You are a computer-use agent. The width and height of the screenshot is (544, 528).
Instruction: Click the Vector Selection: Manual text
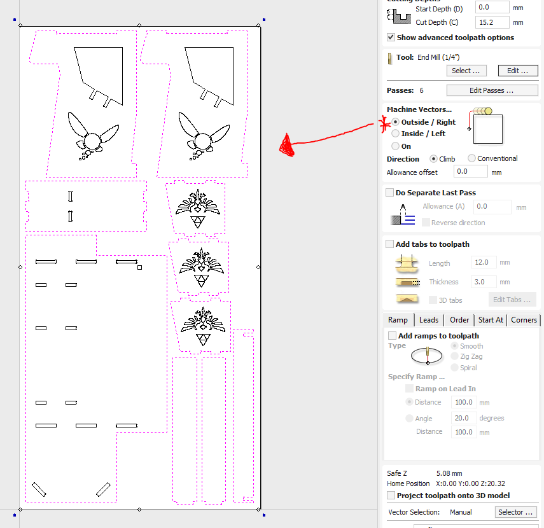click(x=430, y=512)
